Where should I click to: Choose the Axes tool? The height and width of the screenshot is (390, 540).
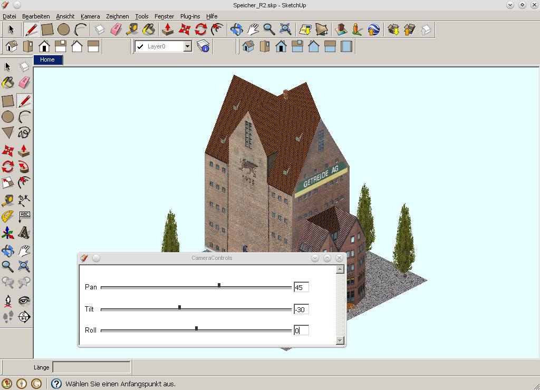tap(8, 233)
